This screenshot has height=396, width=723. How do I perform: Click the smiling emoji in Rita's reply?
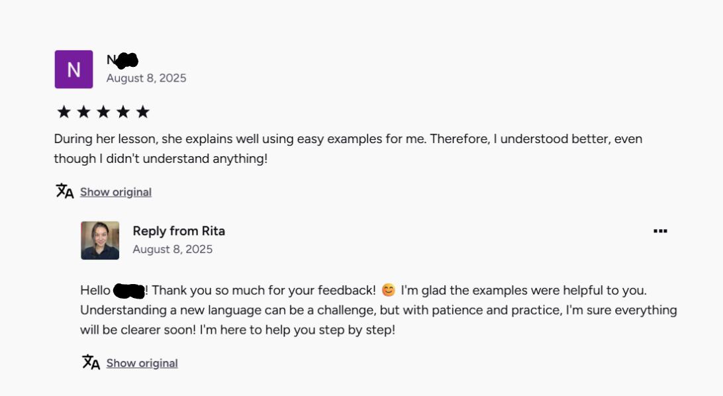point(389,290)
